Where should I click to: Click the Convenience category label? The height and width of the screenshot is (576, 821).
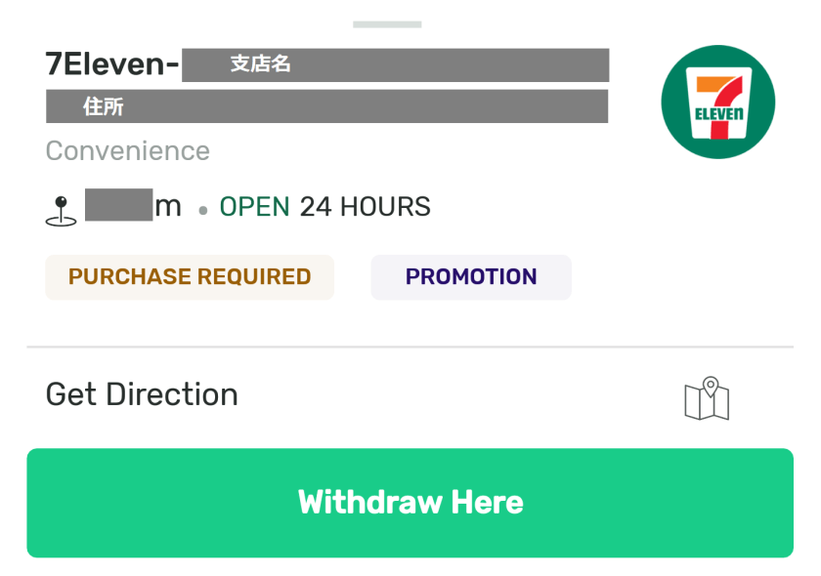(128, 151)
